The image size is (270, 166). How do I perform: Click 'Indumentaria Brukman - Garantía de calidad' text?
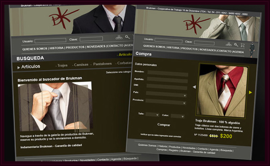click(51, 146)
